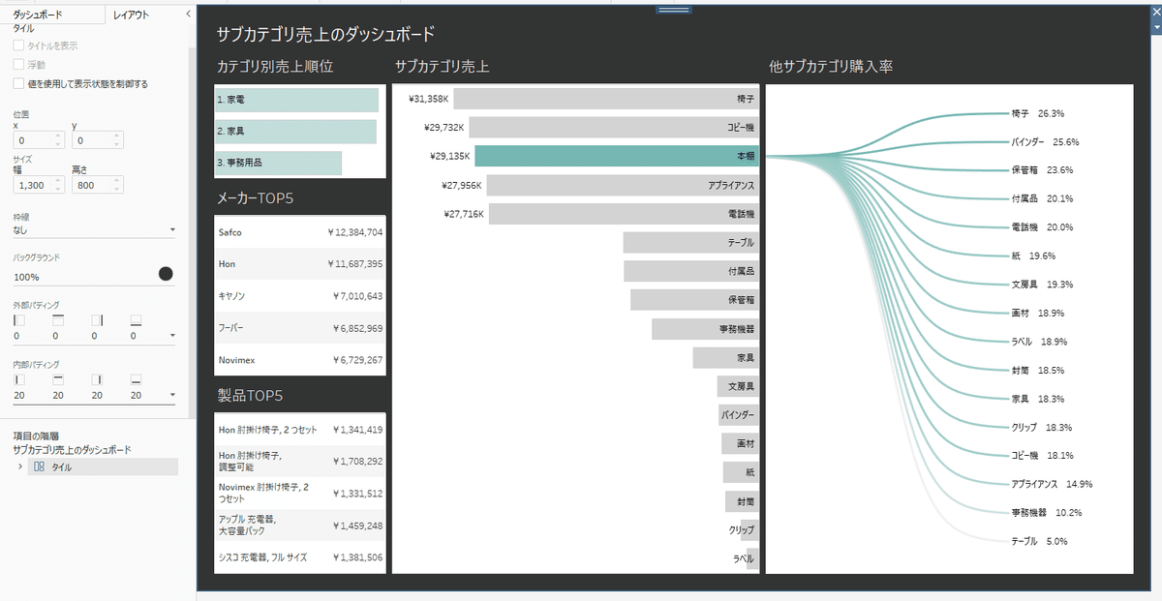Click the outer padding top-side icon
This screenshot has height=601, width=1162.
point(57,319)
